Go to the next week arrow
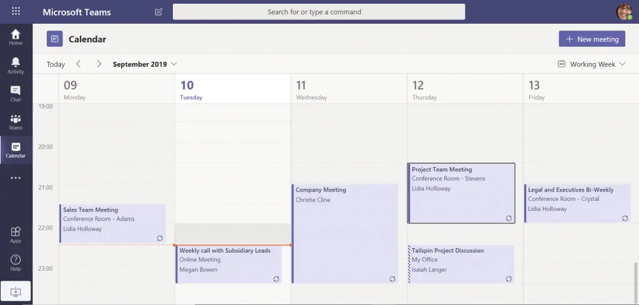 [99, 64]
